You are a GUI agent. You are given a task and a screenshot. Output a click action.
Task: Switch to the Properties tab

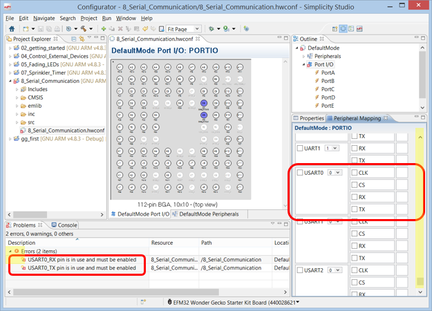coord(308,118)
